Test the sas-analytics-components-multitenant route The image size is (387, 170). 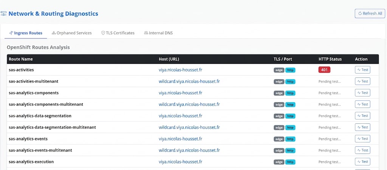362,104
